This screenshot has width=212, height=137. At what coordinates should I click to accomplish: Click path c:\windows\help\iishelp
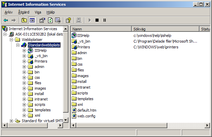[152, 36]
